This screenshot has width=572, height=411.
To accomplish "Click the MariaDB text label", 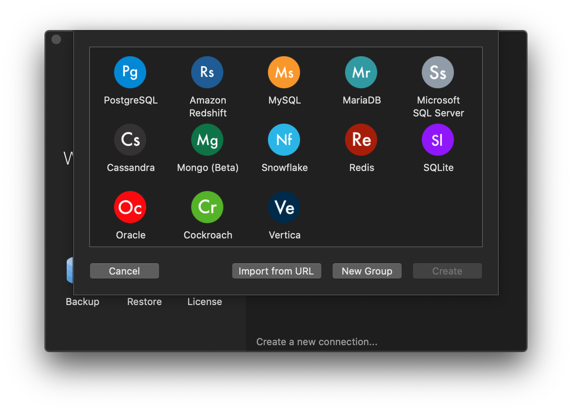I will [362, 100].
